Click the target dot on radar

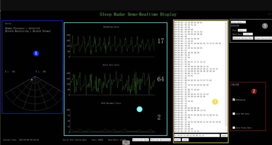32,80
